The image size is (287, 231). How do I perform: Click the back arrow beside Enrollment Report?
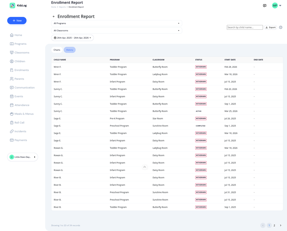[x=54, y=17]
